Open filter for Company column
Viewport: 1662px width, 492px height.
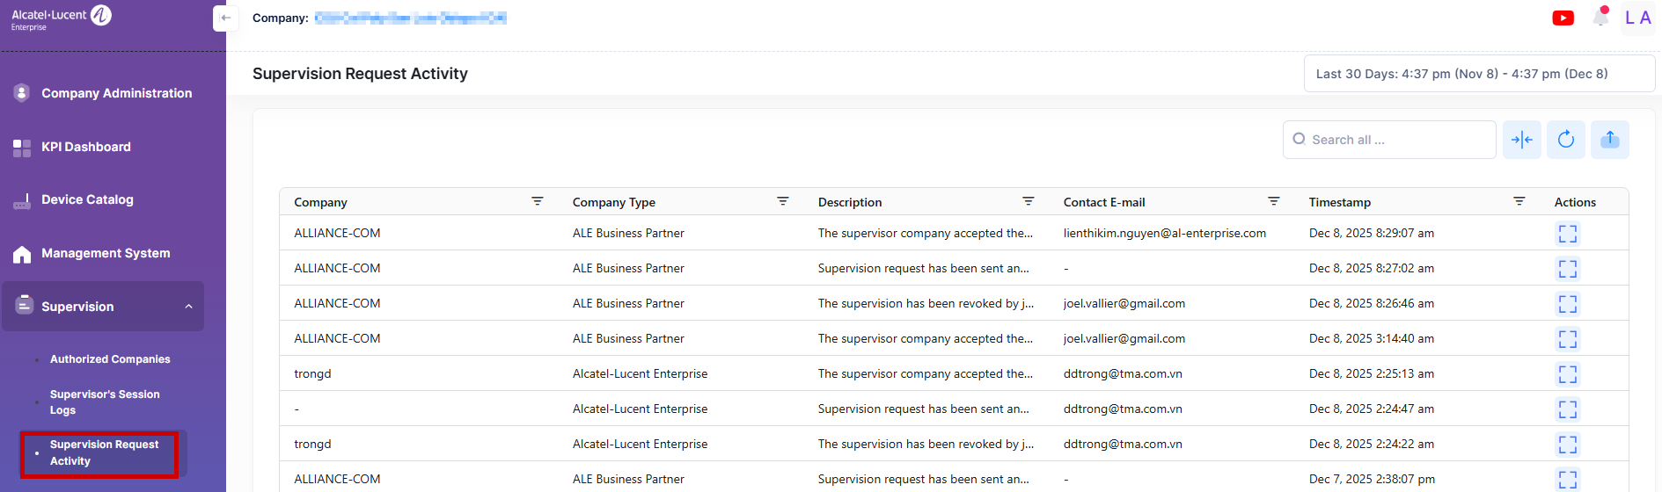pos(537,202)
